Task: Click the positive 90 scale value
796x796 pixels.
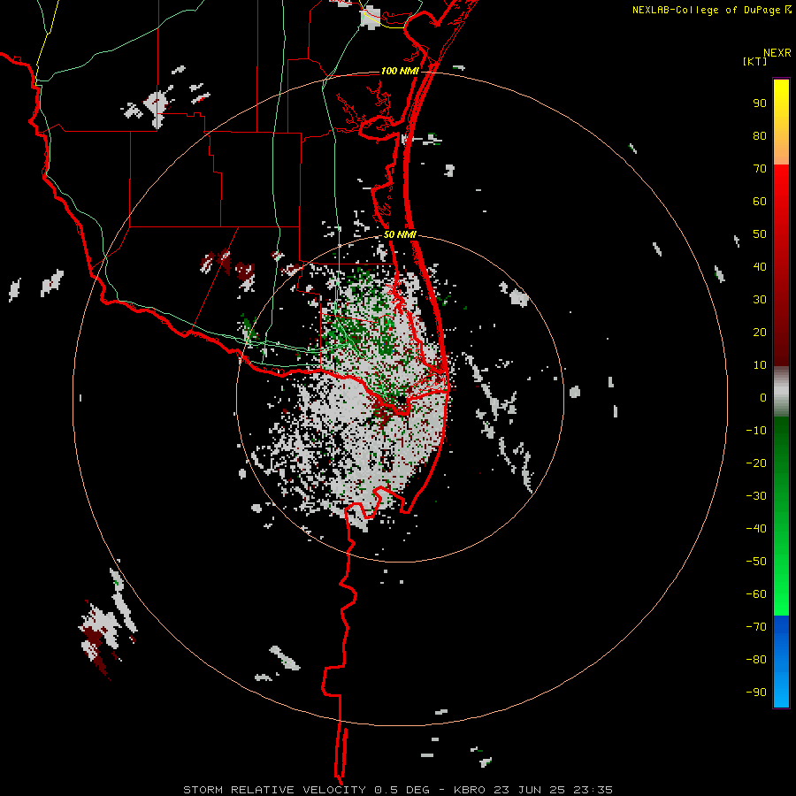Action: point(760,103)
